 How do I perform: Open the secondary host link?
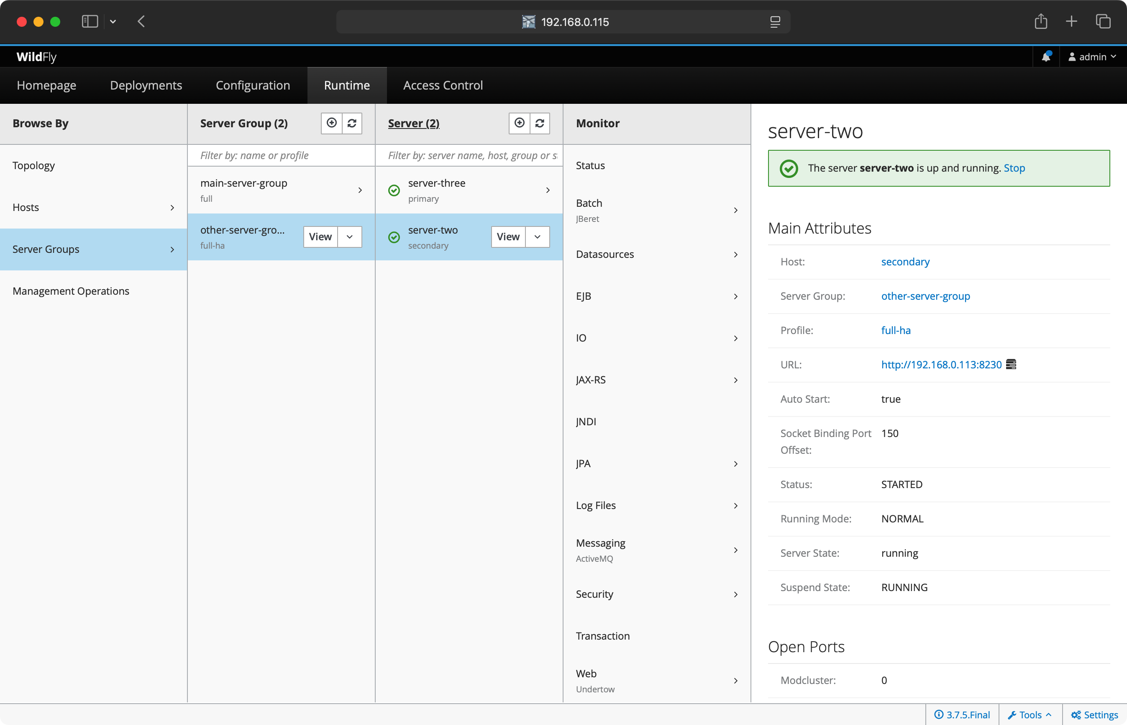point(905,262)
